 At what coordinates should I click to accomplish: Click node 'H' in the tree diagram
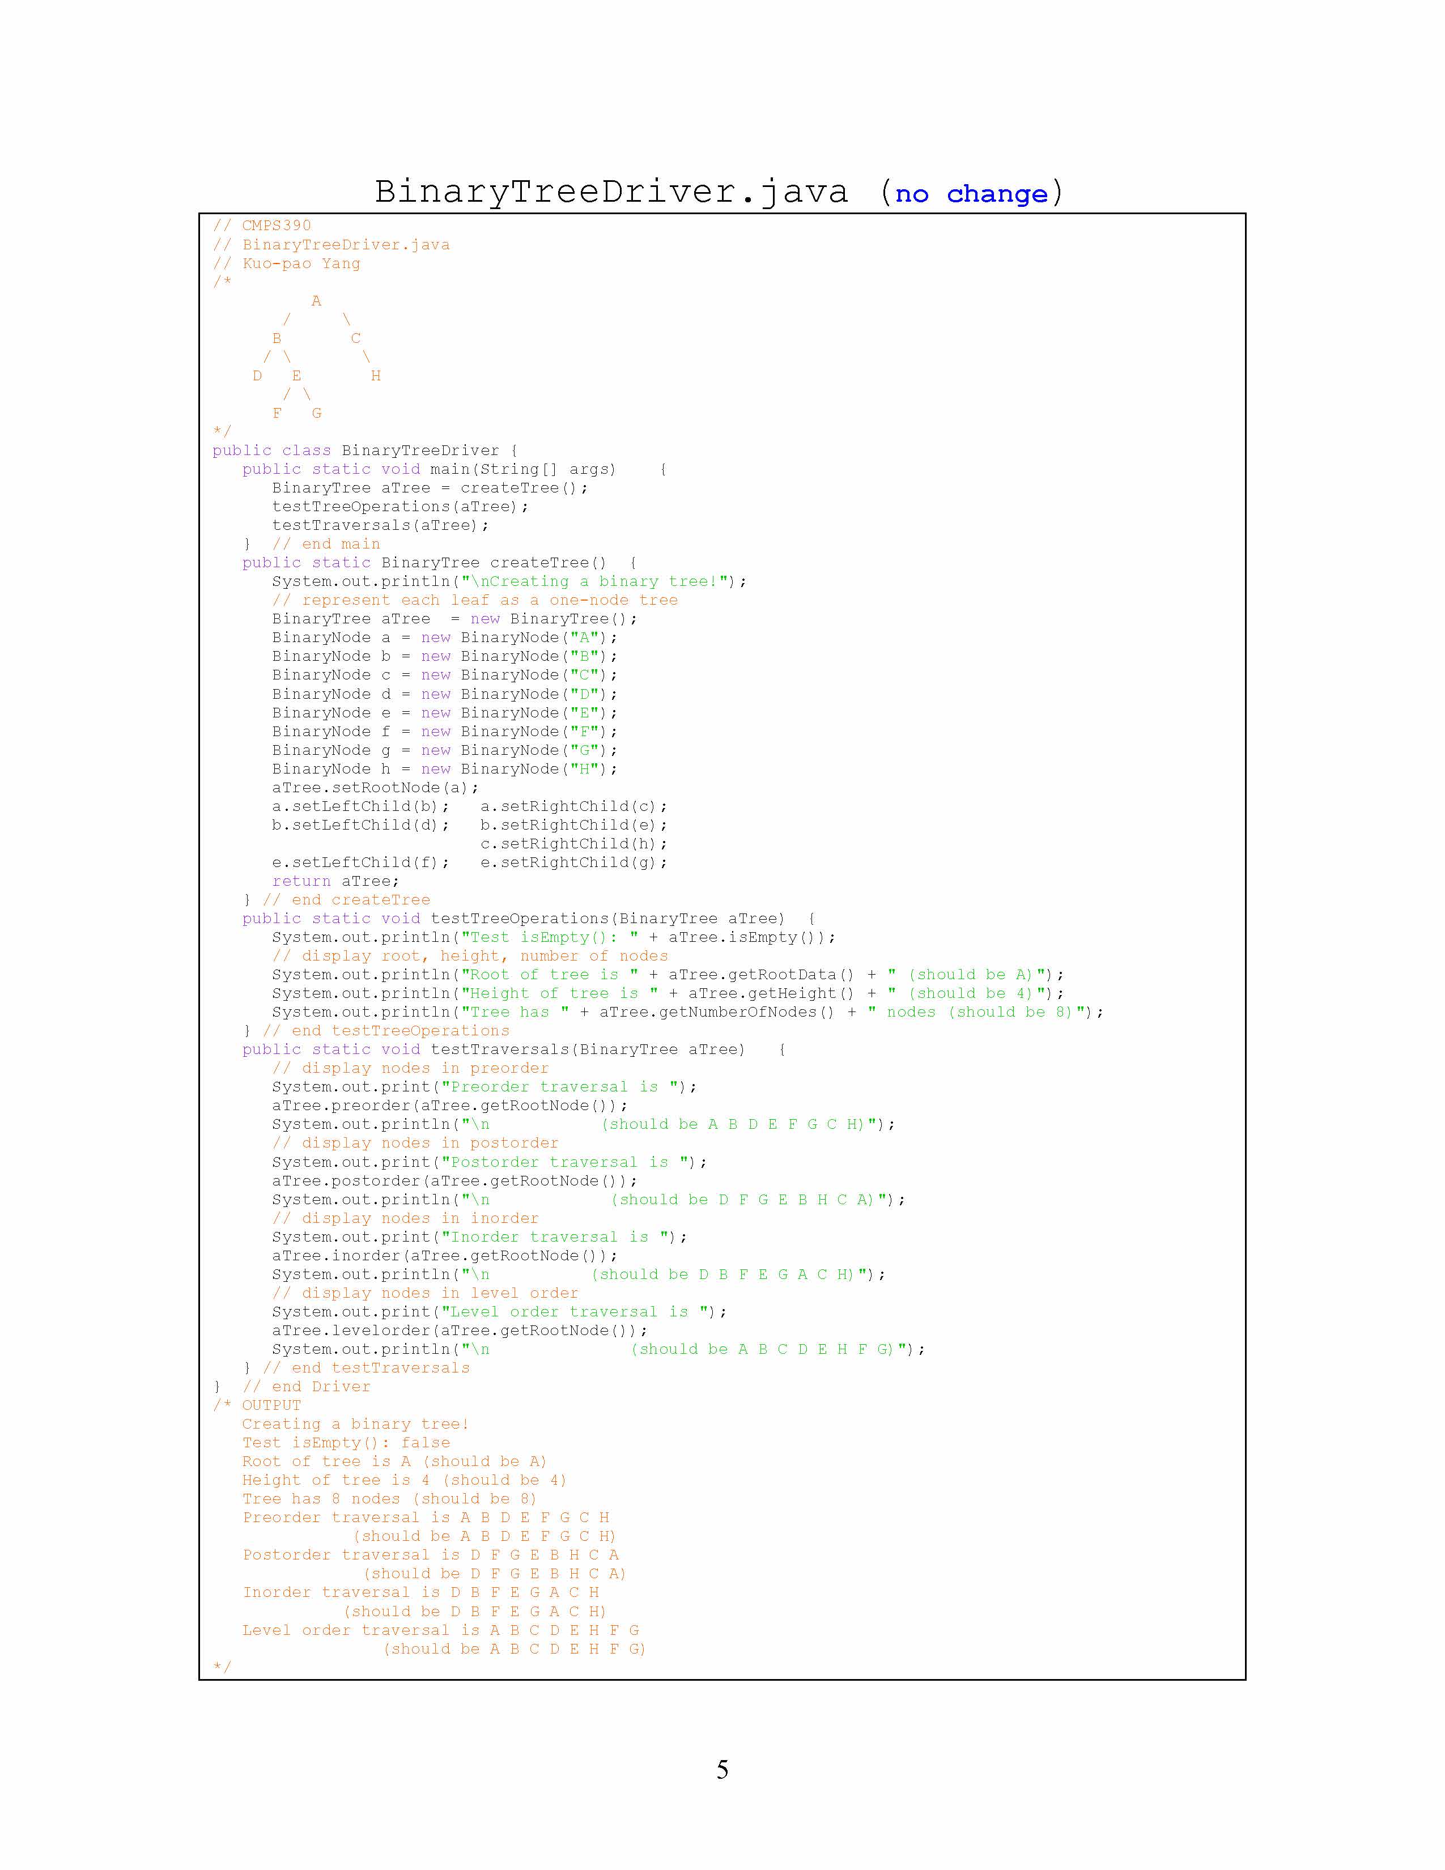[375, 376]
